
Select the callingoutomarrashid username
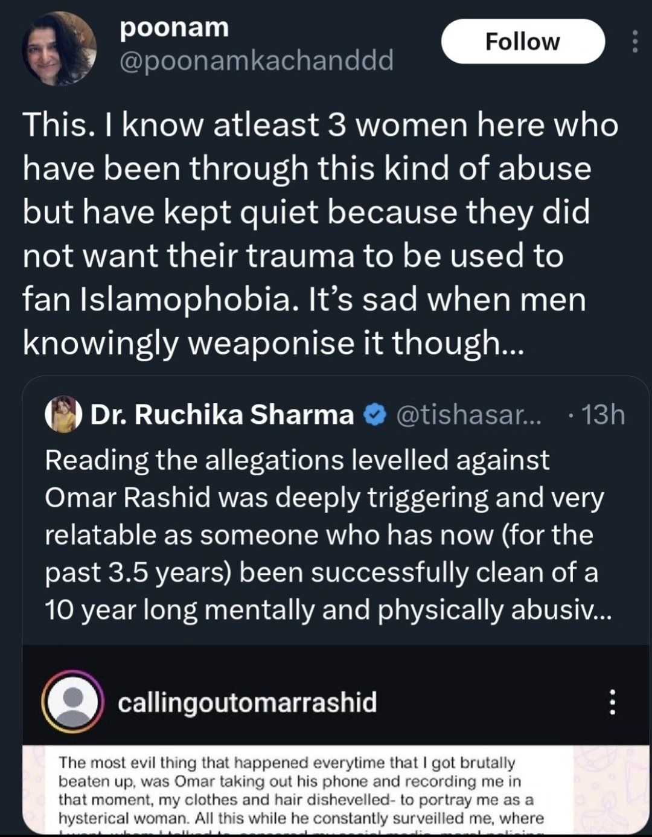click(x=247, y=702)
